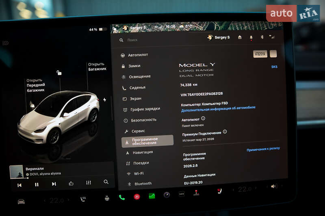Open the Поездки (Trips) menu

pos(138,163)
